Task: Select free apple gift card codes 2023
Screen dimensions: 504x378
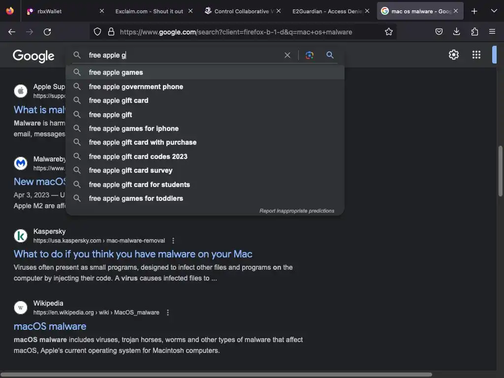Action: click(205, 157)
